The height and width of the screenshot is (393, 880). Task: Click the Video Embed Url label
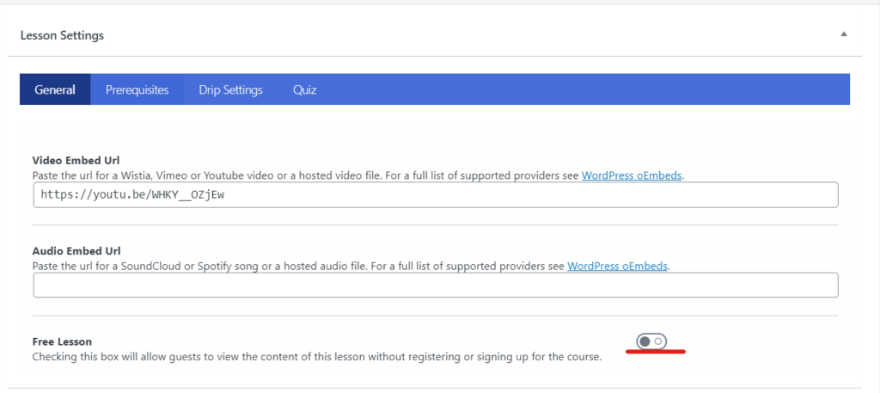[76, 161]
